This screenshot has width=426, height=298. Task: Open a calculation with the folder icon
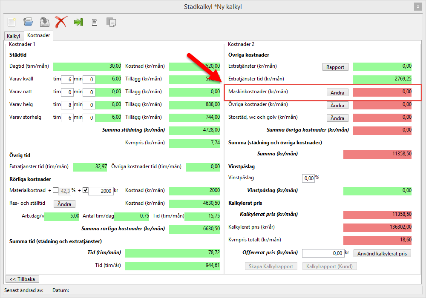[x=28, y=22]
